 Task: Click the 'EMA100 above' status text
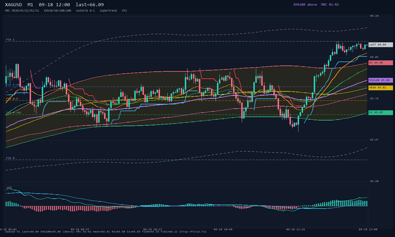pyautogui.click(x=305, y=5)
